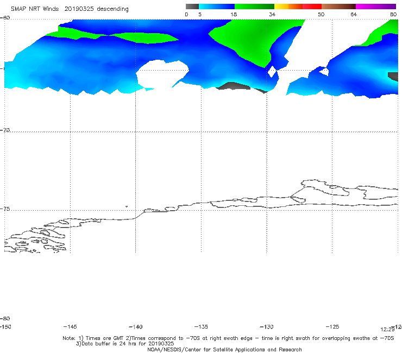The width and height of the screenshot is (402, 353).
Task: Click the '64' label under the color bar
Action: click(354, 15)
